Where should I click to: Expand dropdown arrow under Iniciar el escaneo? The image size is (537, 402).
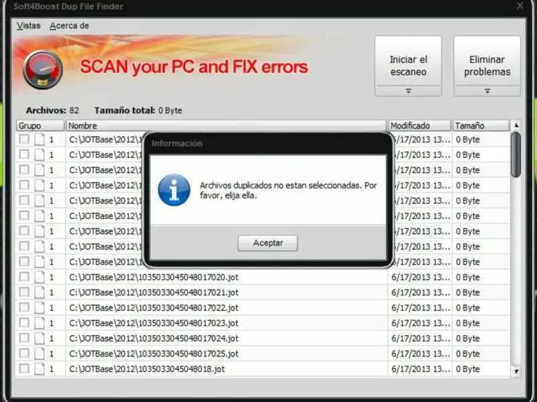408,91
